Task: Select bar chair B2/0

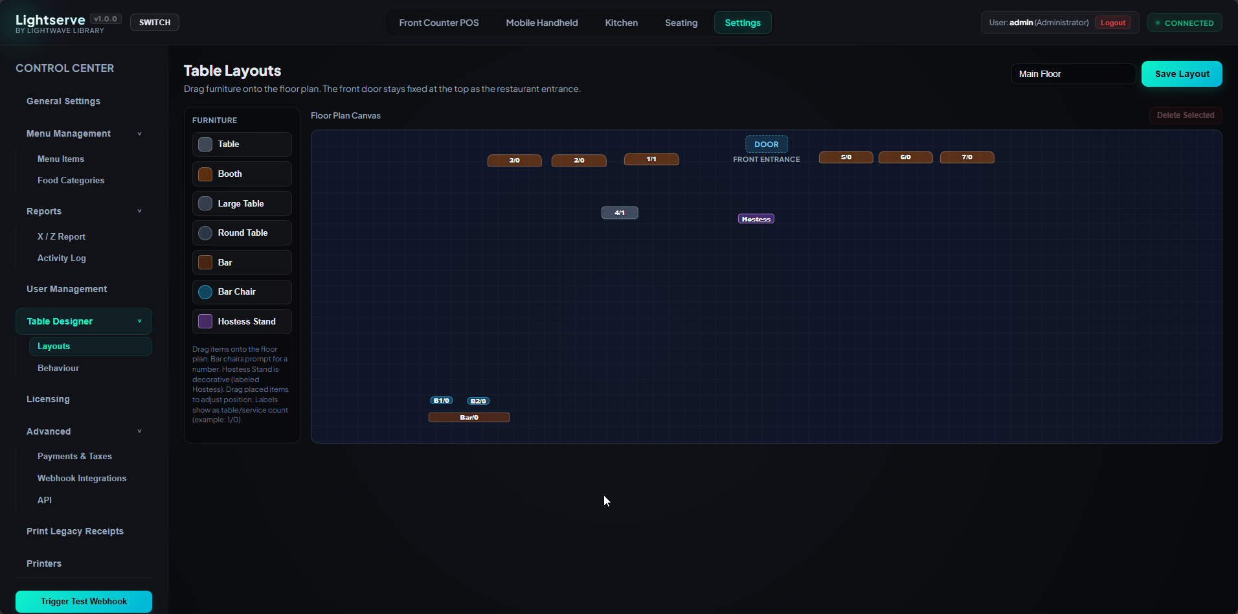Action: (478, 401)
